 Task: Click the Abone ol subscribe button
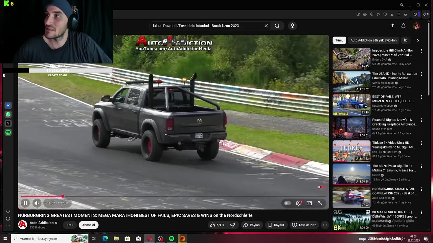(89, 225)
